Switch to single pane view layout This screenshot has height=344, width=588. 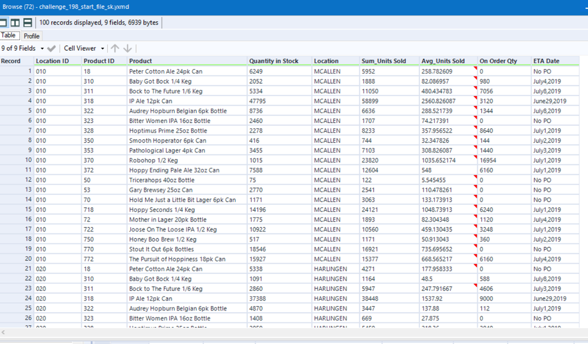[3, 23]
